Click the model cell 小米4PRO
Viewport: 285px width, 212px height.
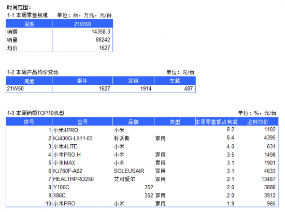66,130
